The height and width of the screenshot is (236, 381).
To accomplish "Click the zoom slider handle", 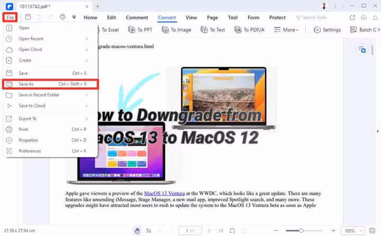I will coord(301,231).
